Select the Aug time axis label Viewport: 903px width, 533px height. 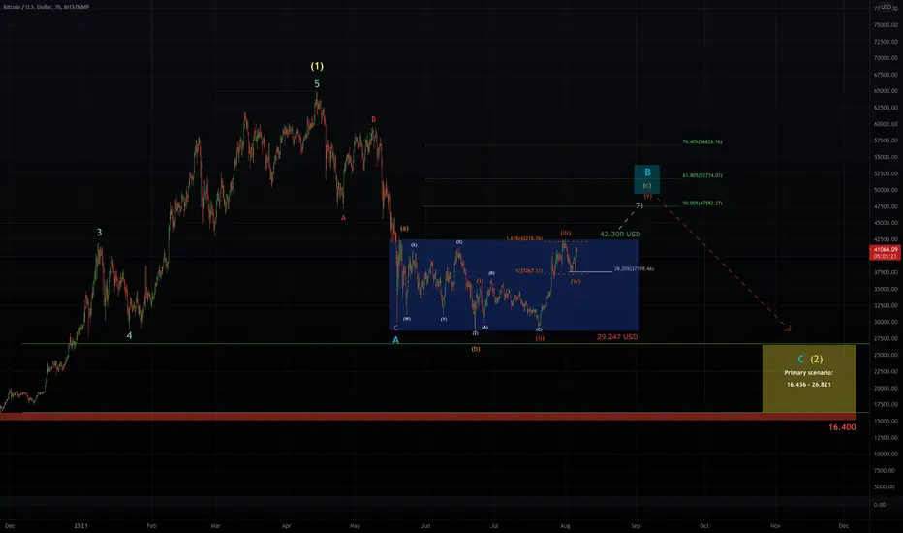click(x=565, y=526)
